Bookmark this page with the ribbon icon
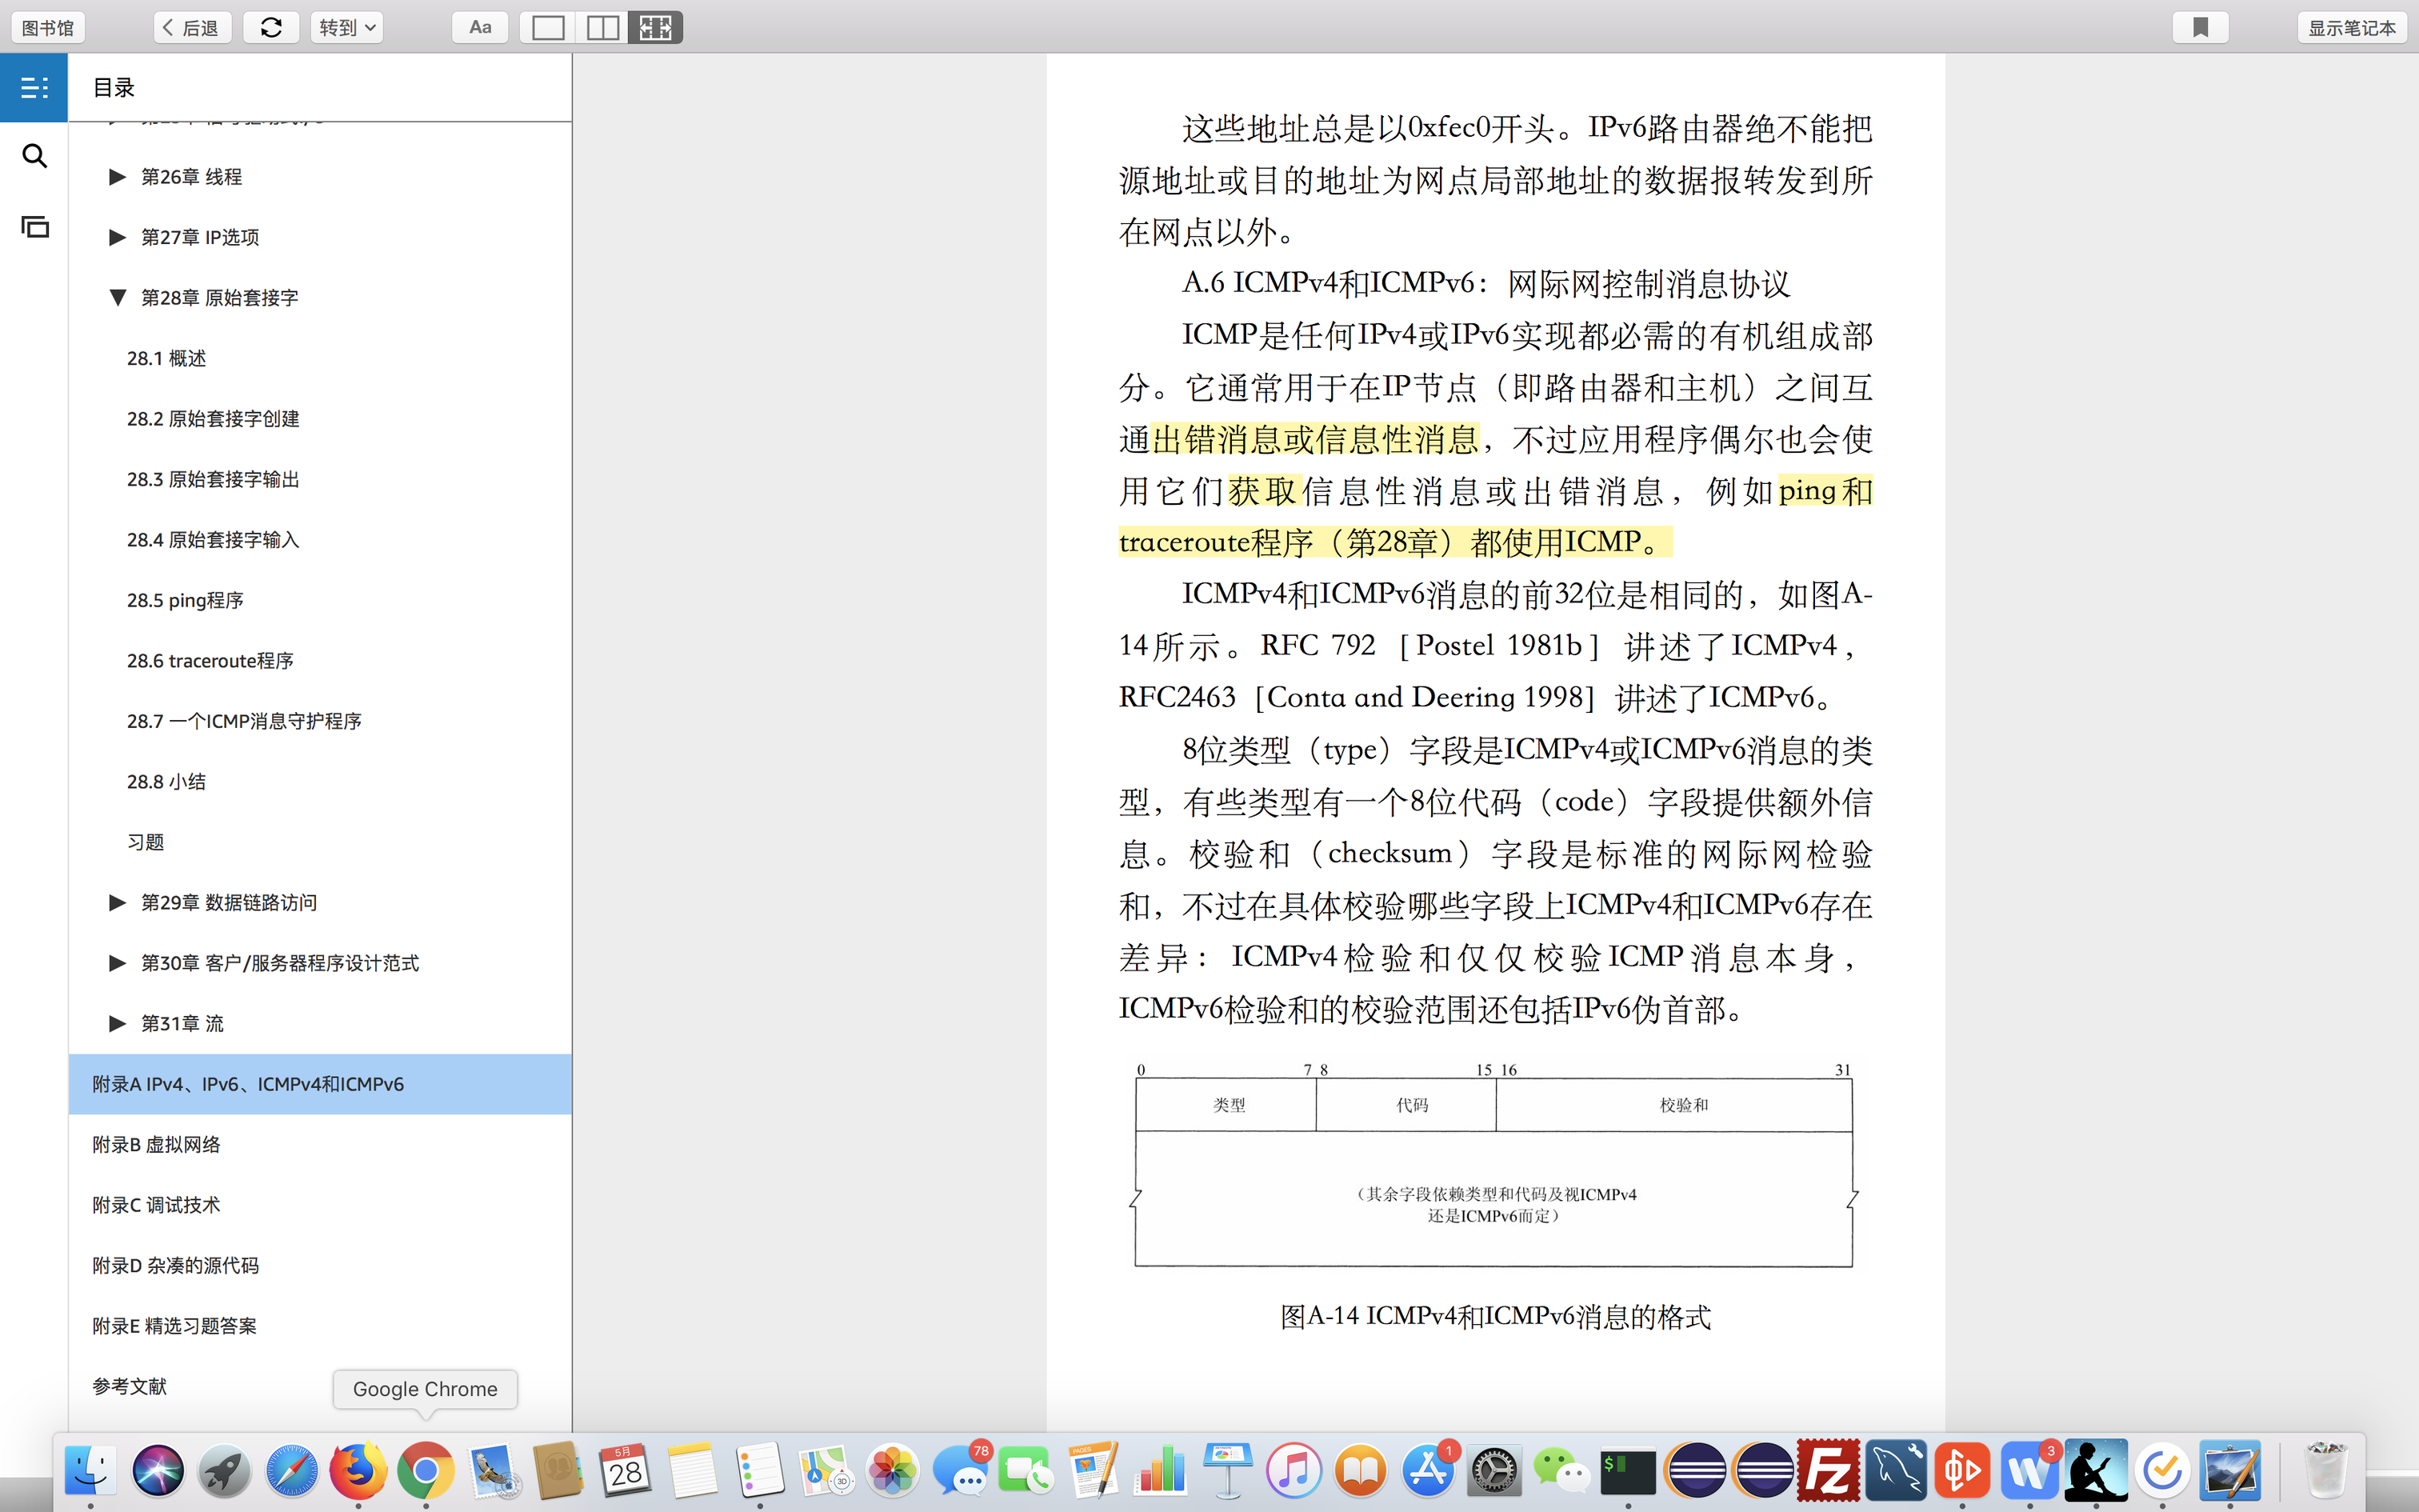The width and height of the screenshot is (2419, 1512). [x=2200, y=28]
